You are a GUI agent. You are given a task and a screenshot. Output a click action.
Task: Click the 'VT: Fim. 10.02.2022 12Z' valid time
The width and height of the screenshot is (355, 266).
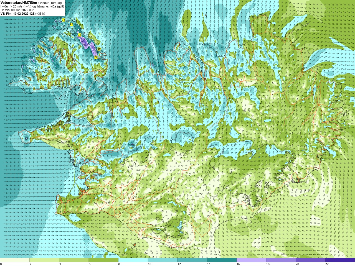[17, 14]
